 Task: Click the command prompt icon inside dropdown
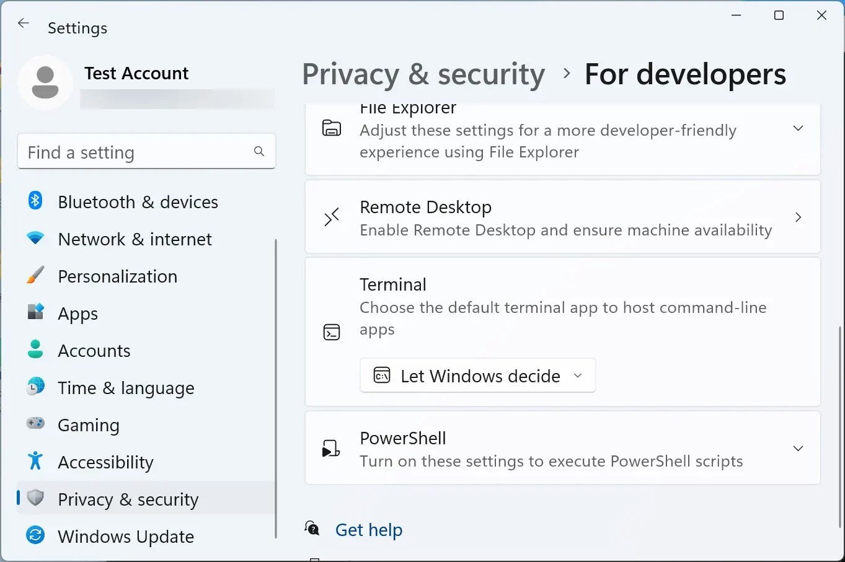pos(382,375)
